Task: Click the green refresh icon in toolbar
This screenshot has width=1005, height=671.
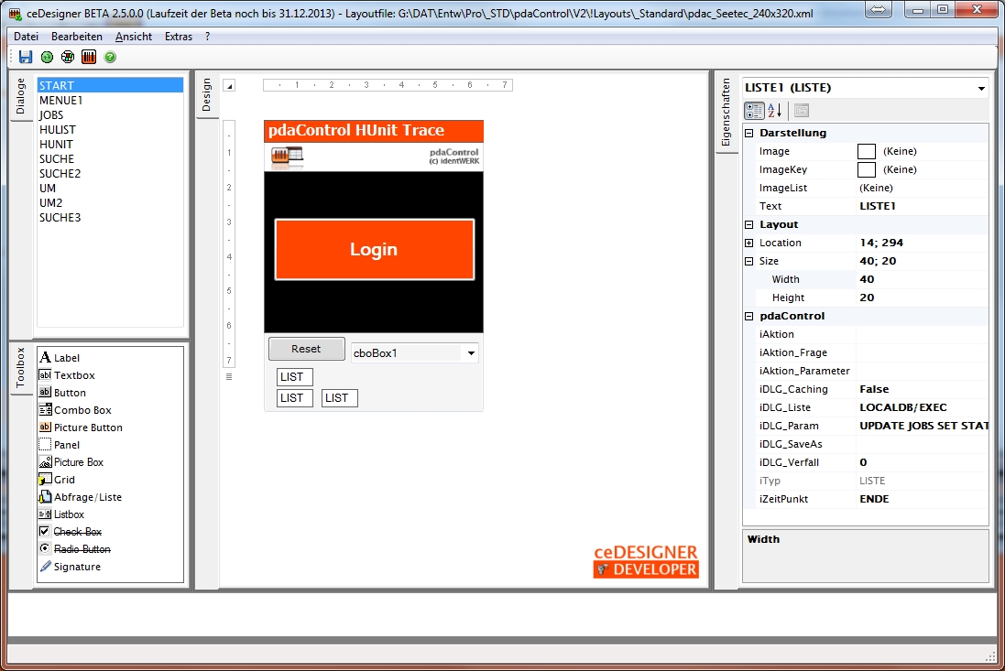Action: coord(47,57)
